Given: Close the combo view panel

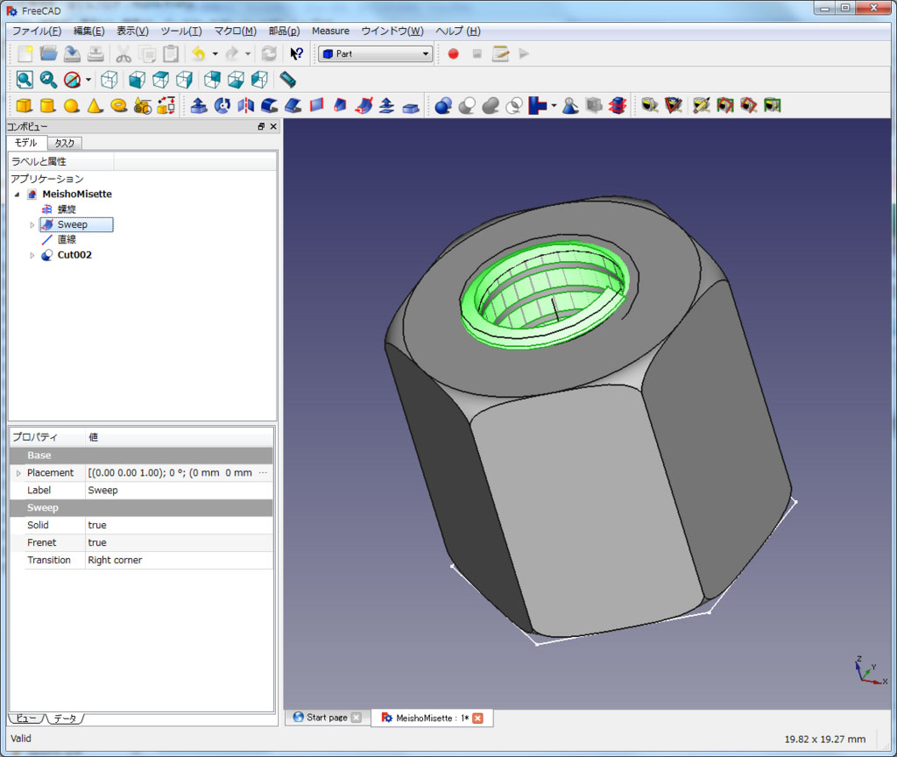Looking at the screenshot, I should pos(273,126).
